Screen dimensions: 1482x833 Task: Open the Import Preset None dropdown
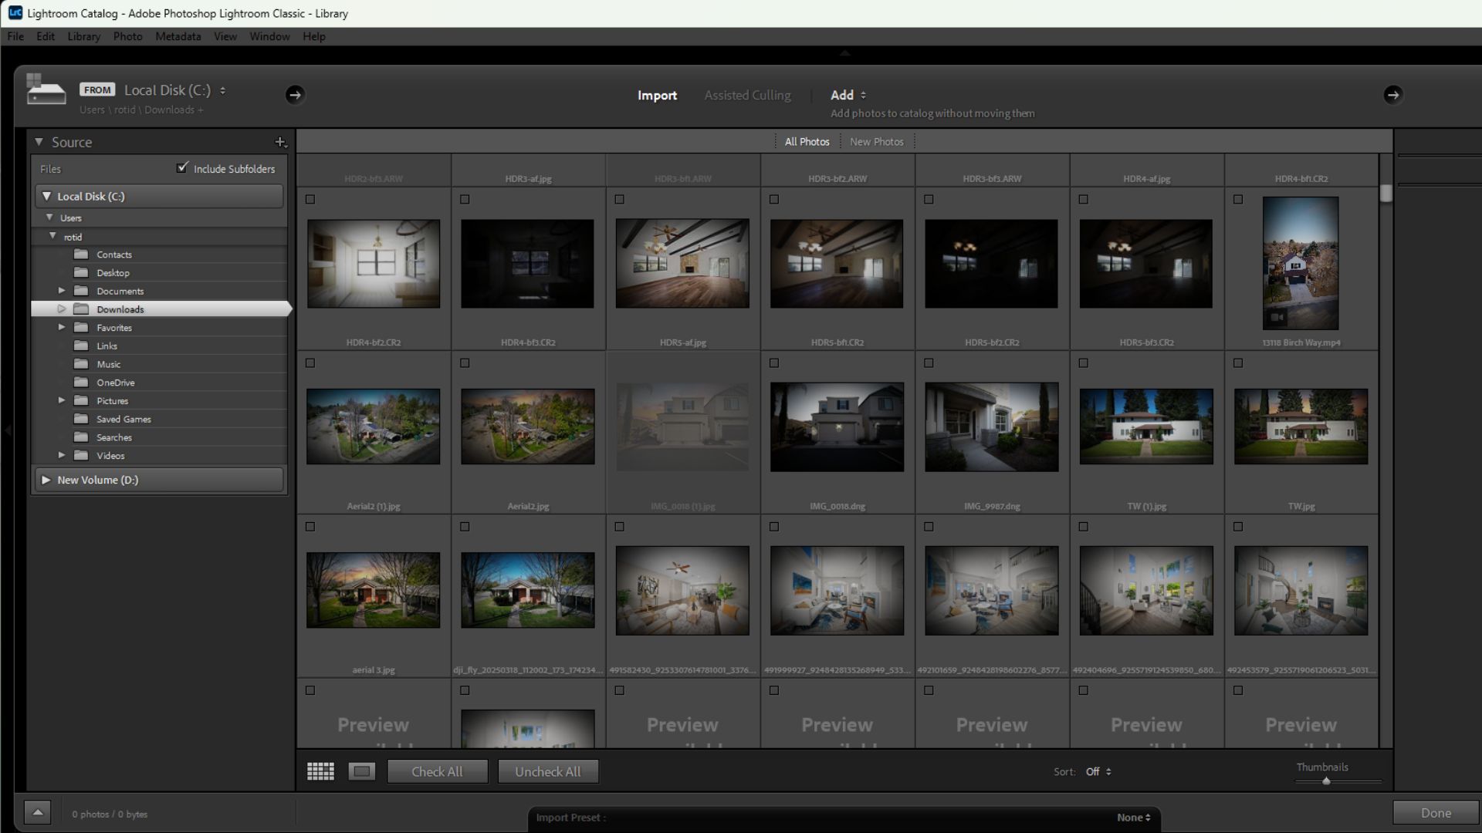(x=1133, y=818)
